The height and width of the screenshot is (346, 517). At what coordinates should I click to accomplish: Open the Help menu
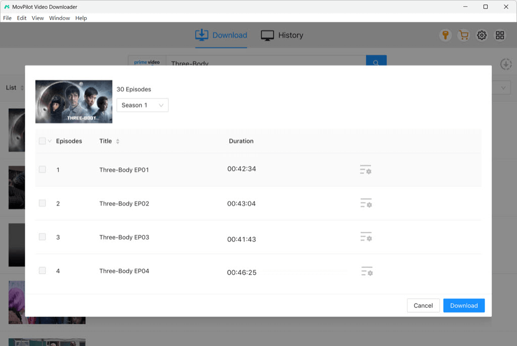81,18
